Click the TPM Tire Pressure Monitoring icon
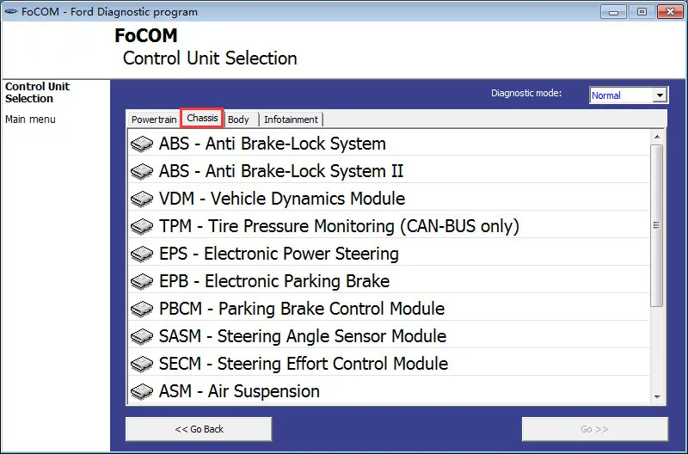The height and width of the screenshot is (454, 688). 142,227
